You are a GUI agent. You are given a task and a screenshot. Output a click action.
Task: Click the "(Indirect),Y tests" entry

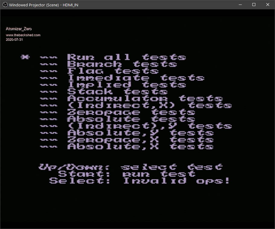pyautogui.click(x=149, y=126)
